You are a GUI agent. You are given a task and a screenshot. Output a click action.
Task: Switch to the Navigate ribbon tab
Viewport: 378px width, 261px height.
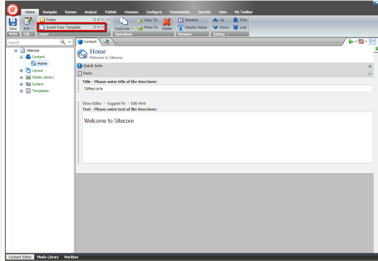coord(50,12)
